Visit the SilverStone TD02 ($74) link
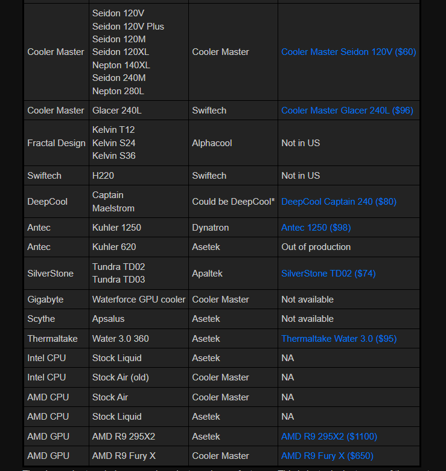Image resolution: width=446 pixels, height=471 pixels. pyautogui.click(x=328, y=274)
